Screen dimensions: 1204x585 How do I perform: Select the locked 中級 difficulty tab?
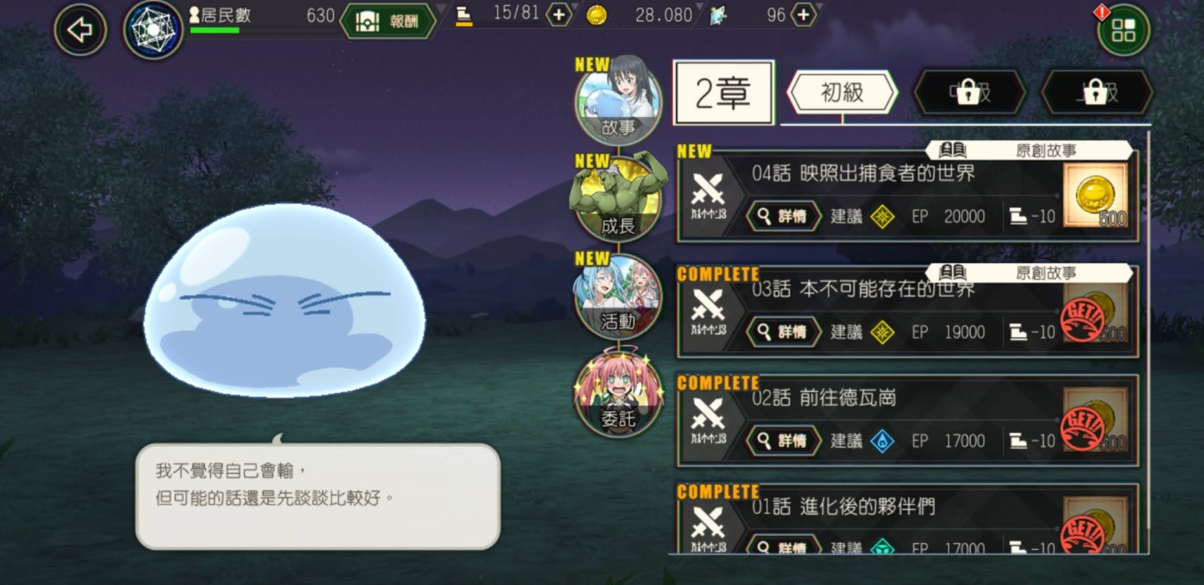[969, 92]
